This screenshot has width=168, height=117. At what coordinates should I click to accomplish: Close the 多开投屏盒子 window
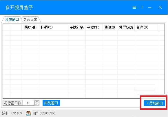(160, 7)
